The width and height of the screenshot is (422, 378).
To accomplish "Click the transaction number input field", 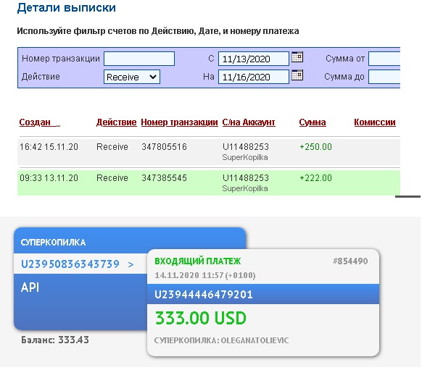I will pyautogui.click(x=139, y=59).
